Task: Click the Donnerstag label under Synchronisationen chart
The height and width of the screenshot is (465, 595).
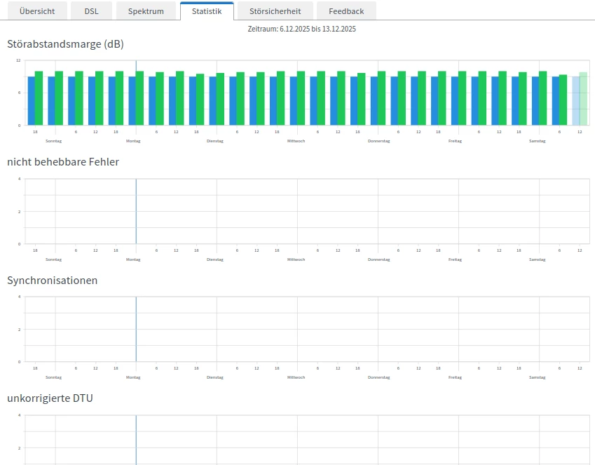Action: coord(378,377)
